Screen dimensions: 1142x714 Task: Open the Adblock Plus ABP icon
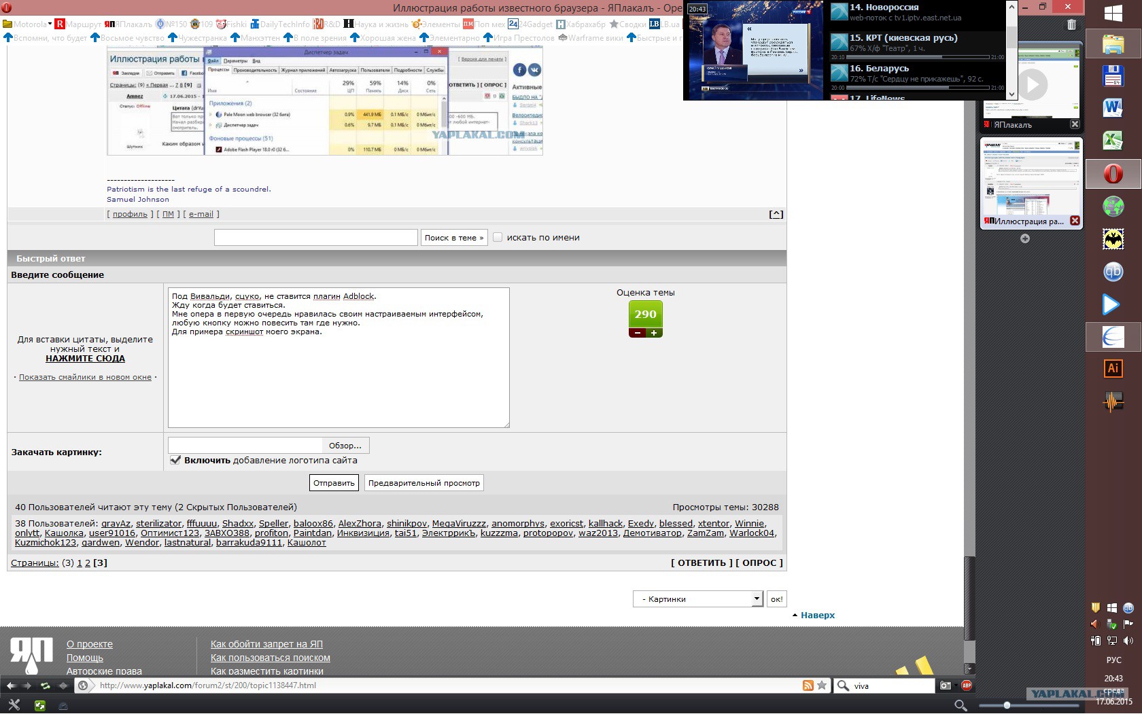tap(967, 685)
